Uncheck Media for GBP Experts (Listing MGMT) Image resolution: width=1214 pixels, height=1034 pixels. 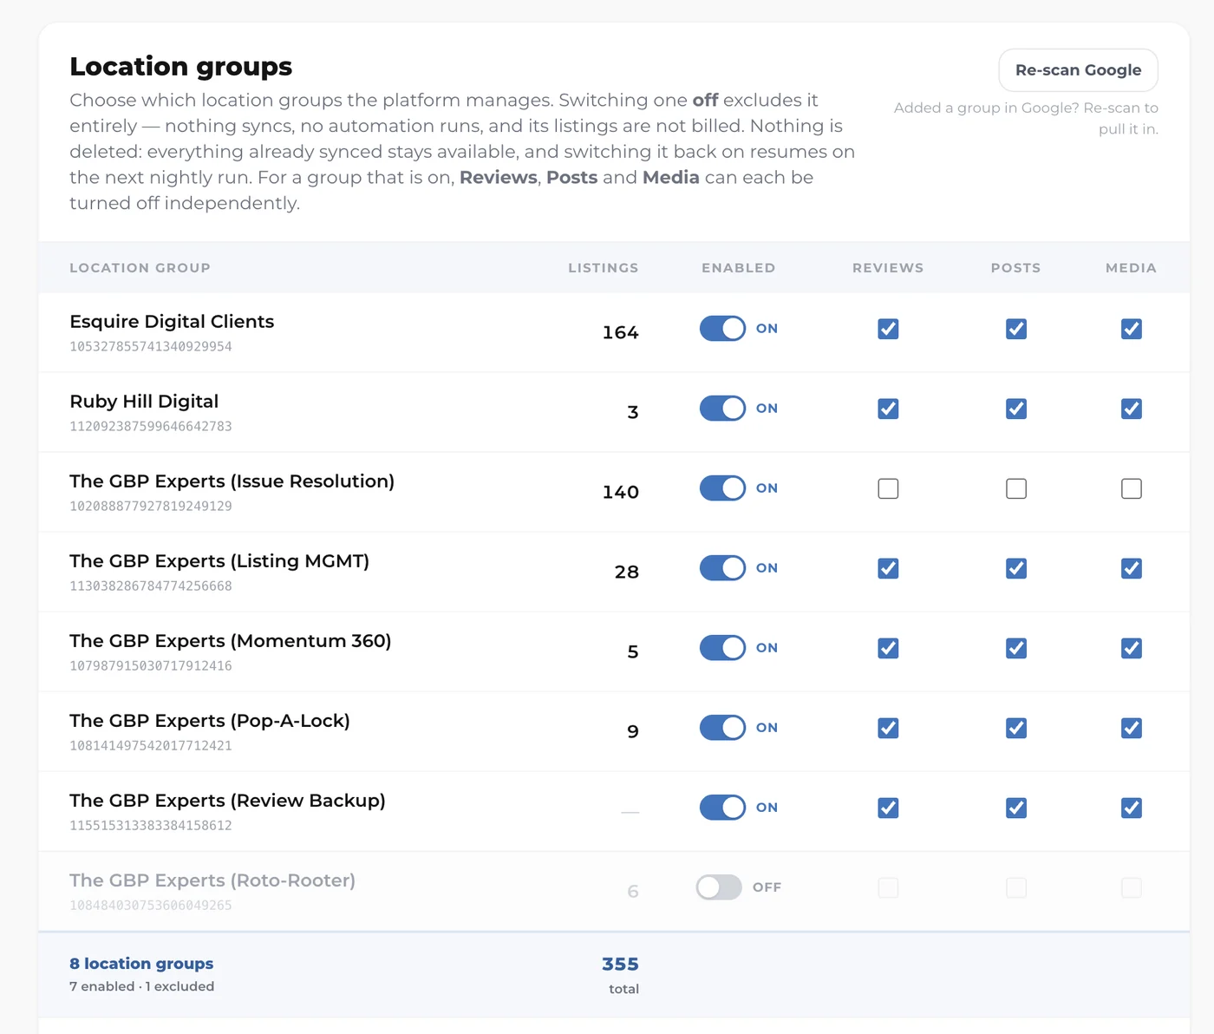coord(1132,568)
